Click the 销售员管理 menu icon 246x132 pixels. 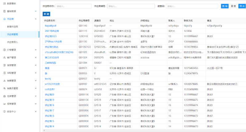click(4, 89)
